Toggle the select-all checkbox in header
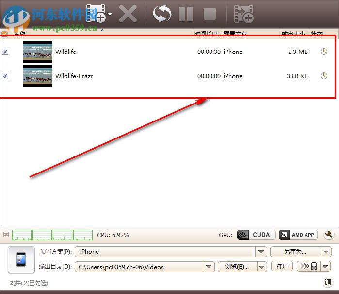The height and width of the screenshot is (294, 339). pos(5,34)
